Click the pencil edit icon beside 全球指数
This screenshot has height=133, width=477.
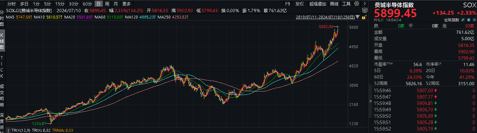(463, 20)
